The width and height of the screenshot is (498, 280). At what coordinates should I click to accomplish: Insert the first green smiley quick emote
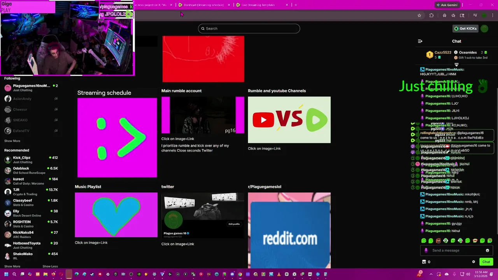point(424,241)
